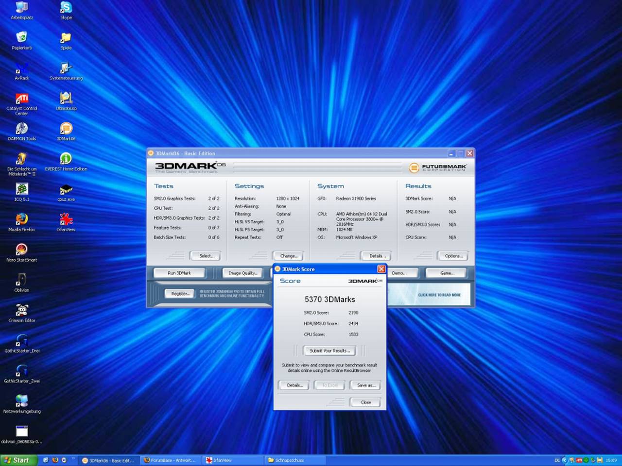This screenshot has width=622, height=466.
Task: Minimize the 3DMark06 Basic Edition window
Action: pyautogui.click(x=451, y=153)
